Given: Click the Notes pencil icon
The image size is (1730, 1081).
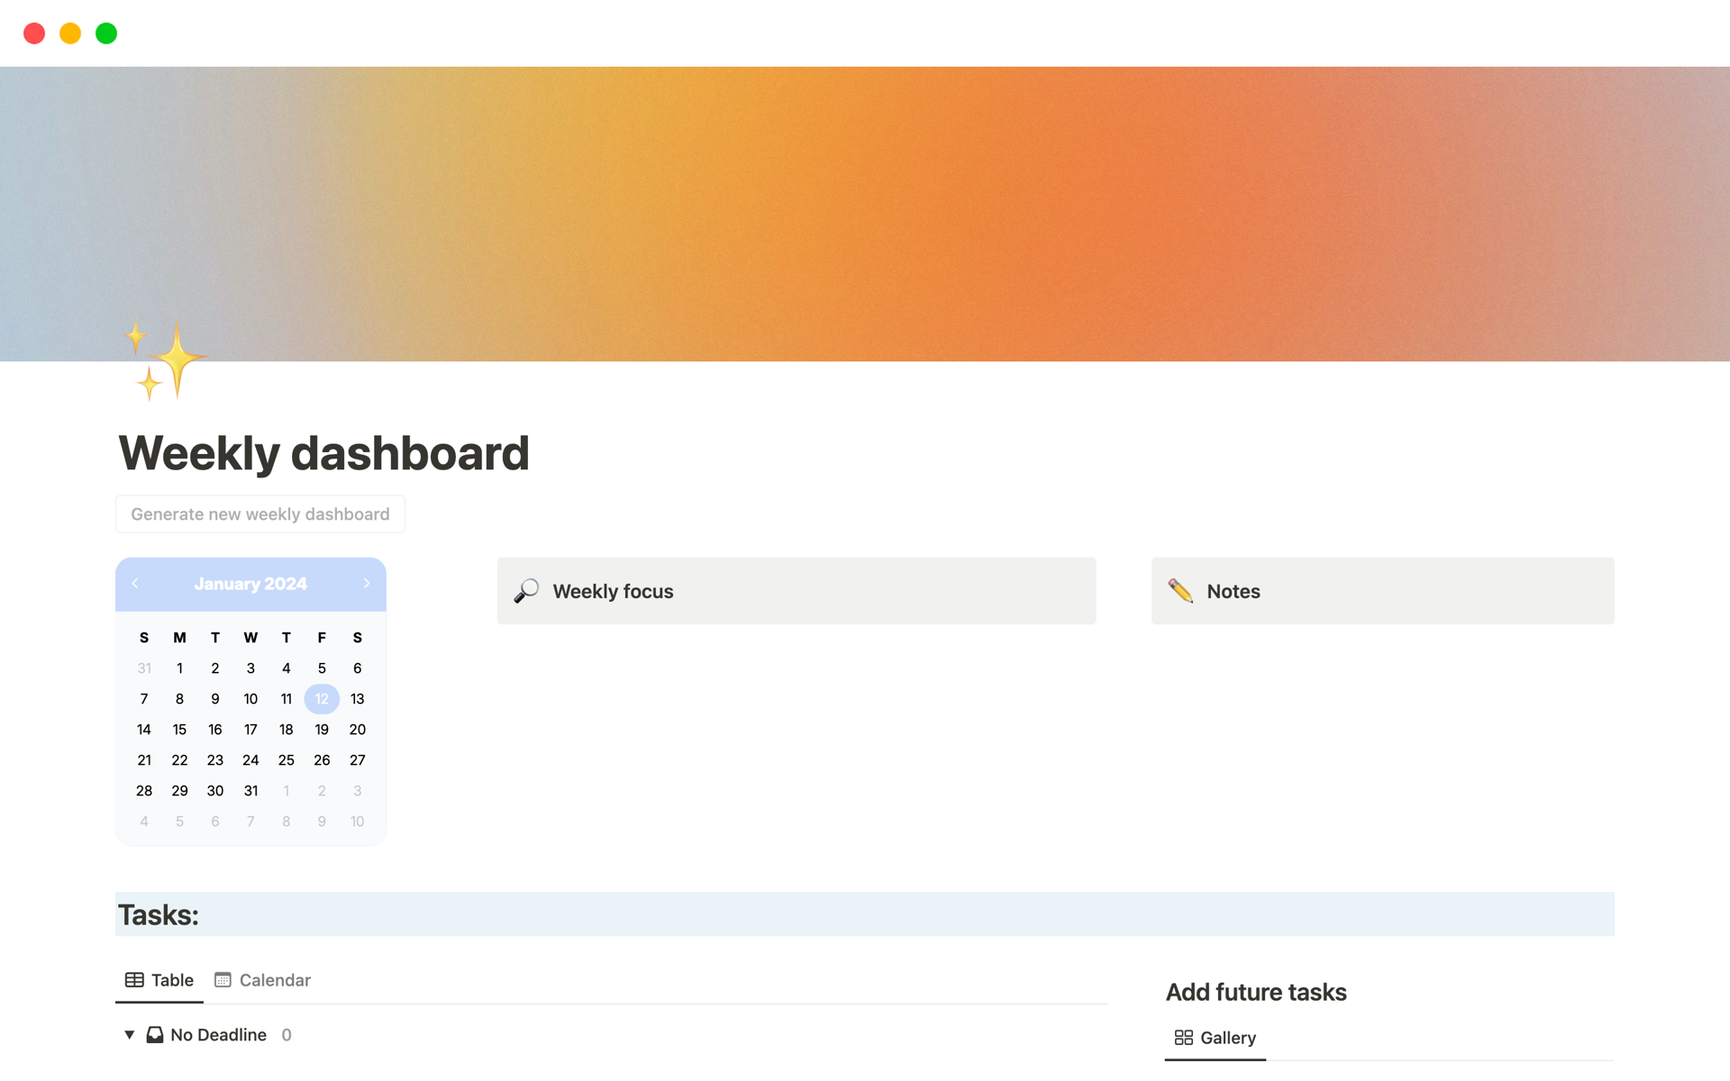Looking at the screenshot, I should click(1179, 589).
